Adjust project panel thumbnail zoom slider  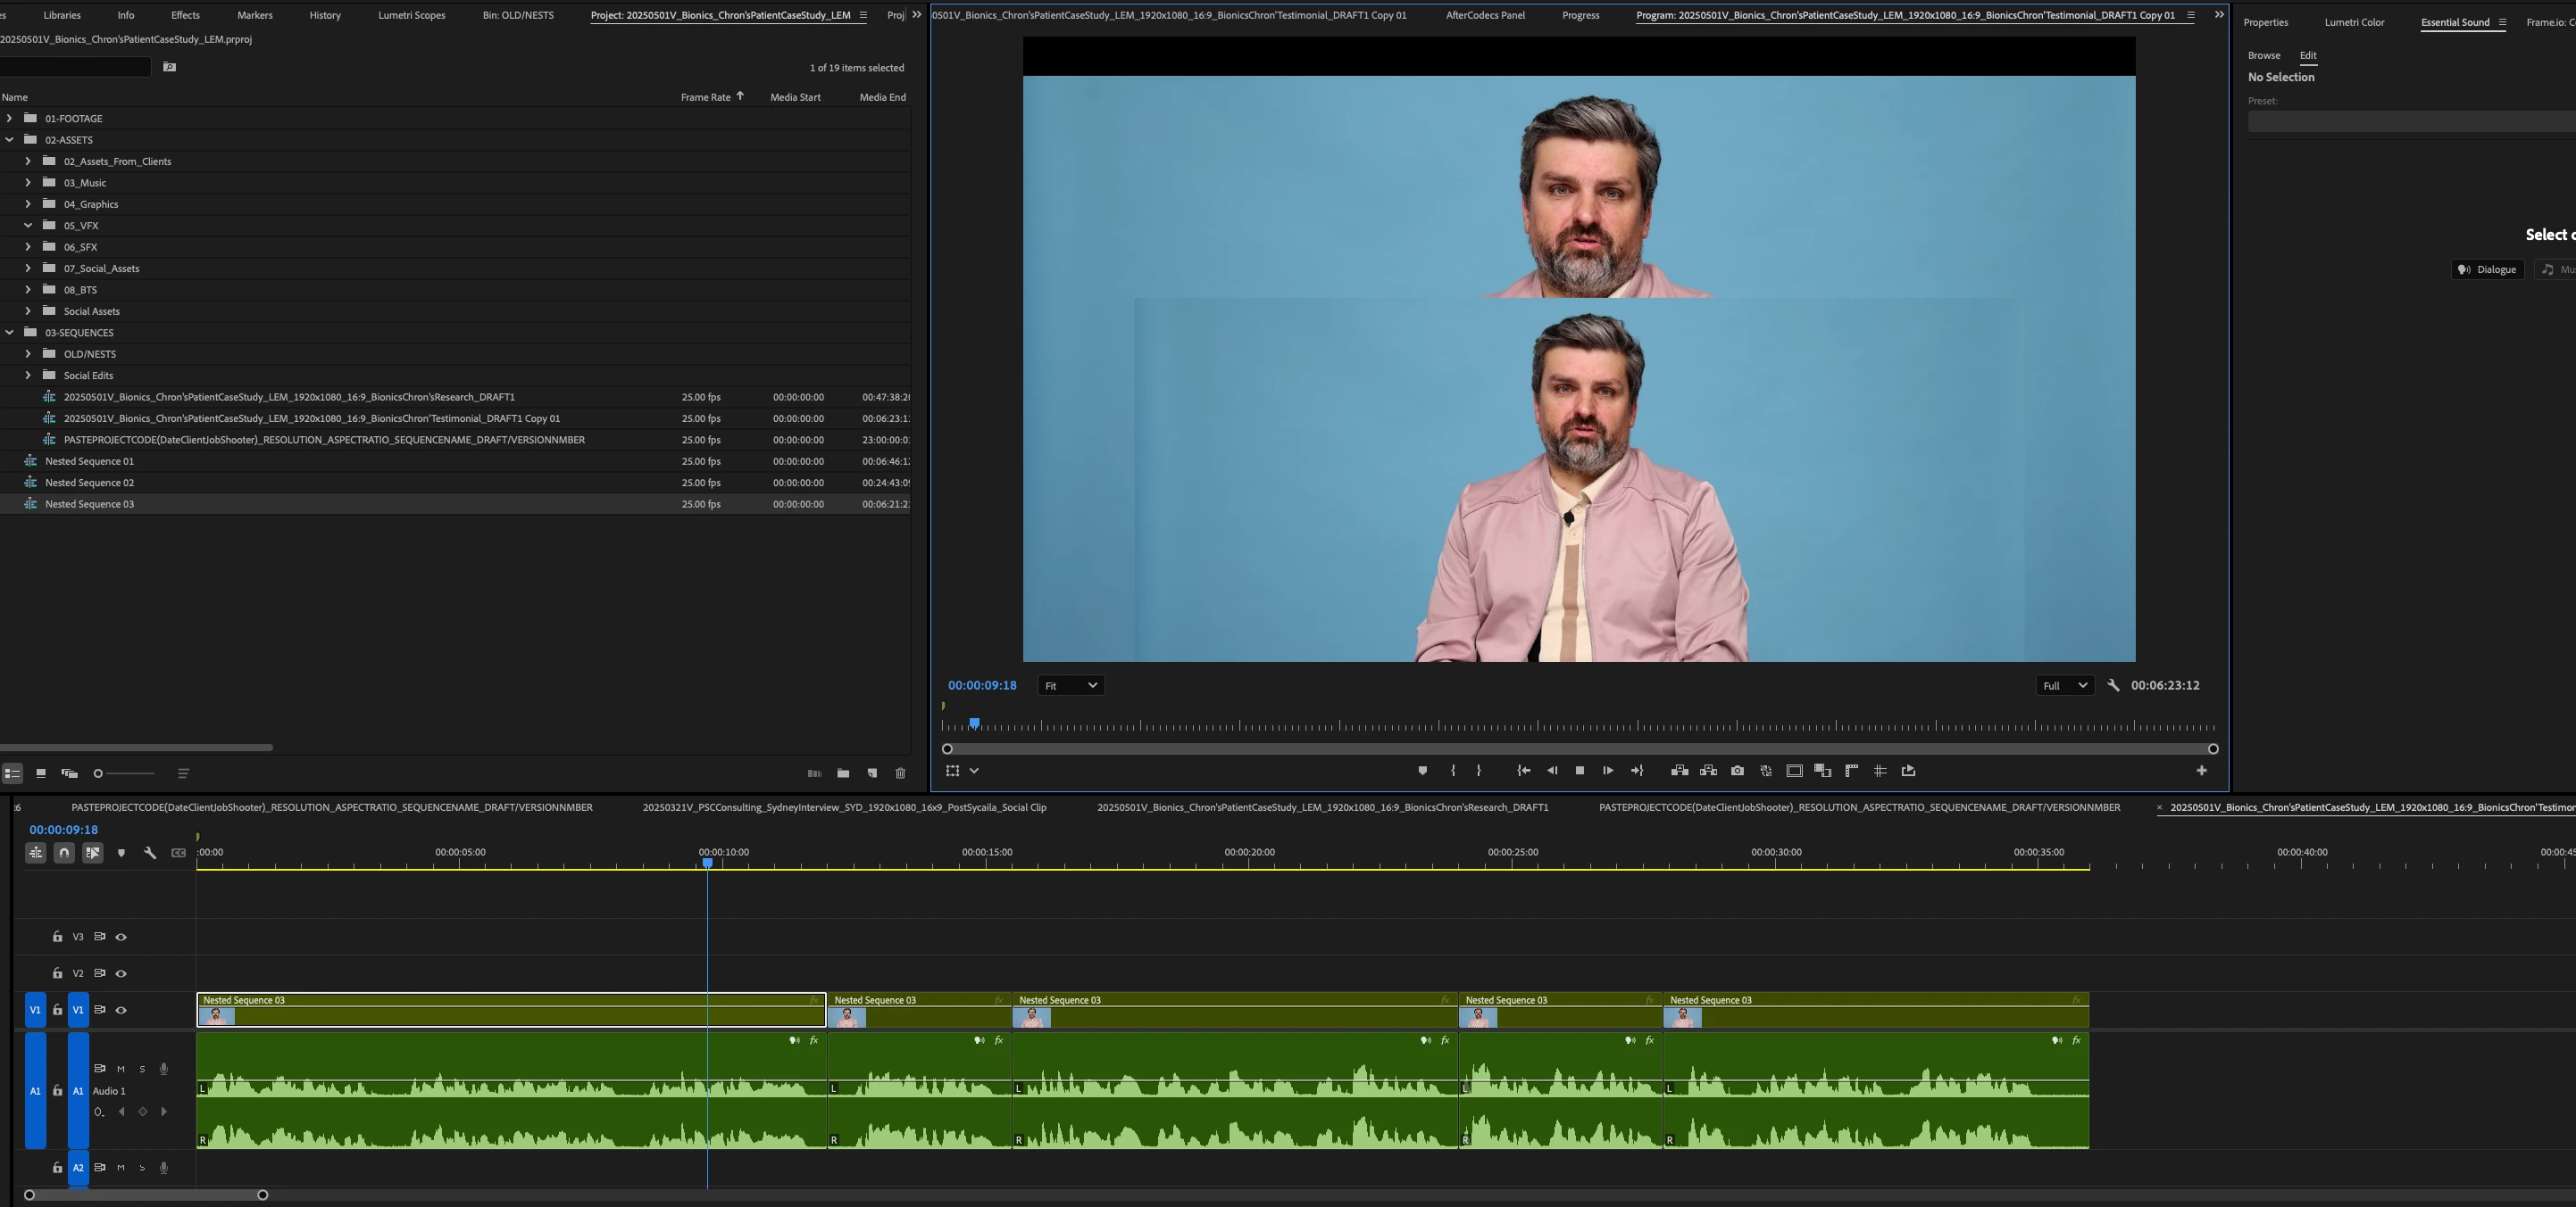[x=98, y=773]
